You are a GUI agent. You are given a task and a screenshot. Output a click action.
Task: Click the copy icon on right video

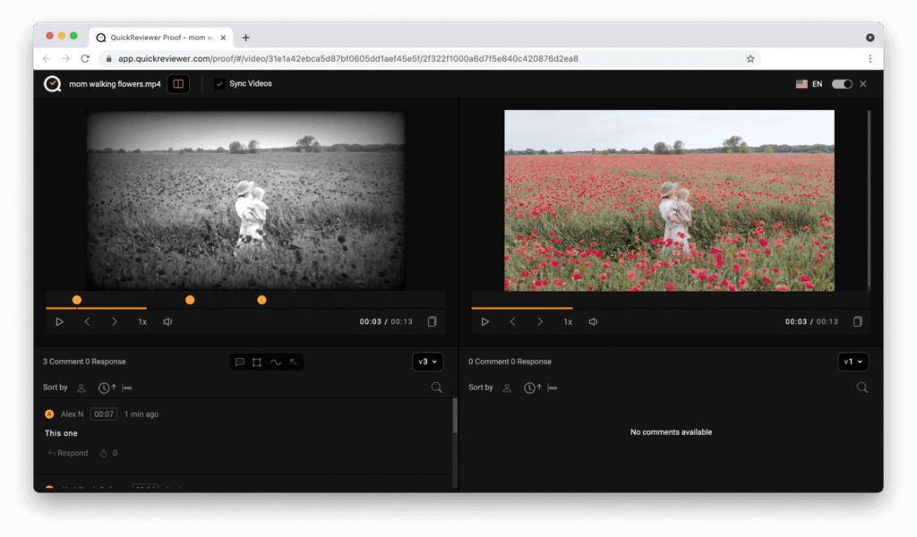pos(857,322)
